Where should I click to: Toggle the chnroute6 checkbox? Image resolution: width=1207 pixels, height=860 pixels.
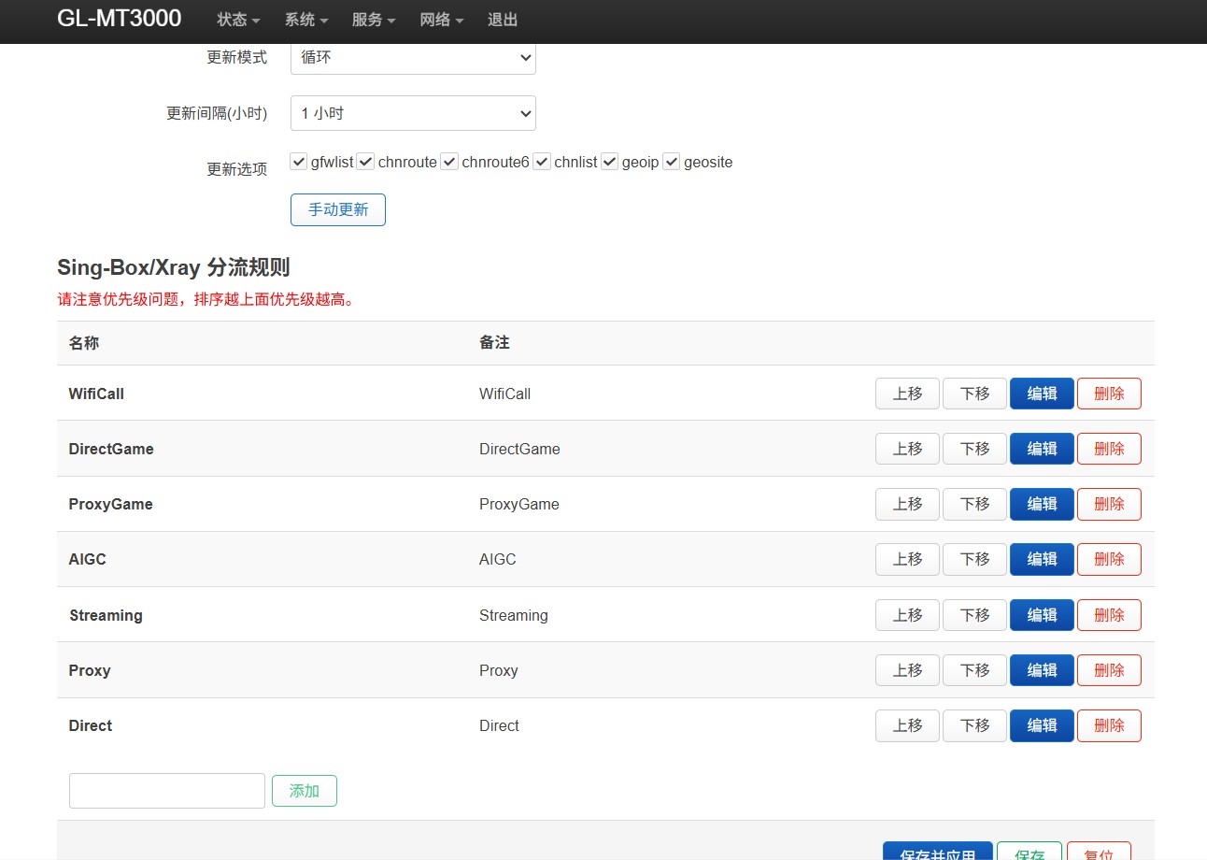click(x=449, y=162)
